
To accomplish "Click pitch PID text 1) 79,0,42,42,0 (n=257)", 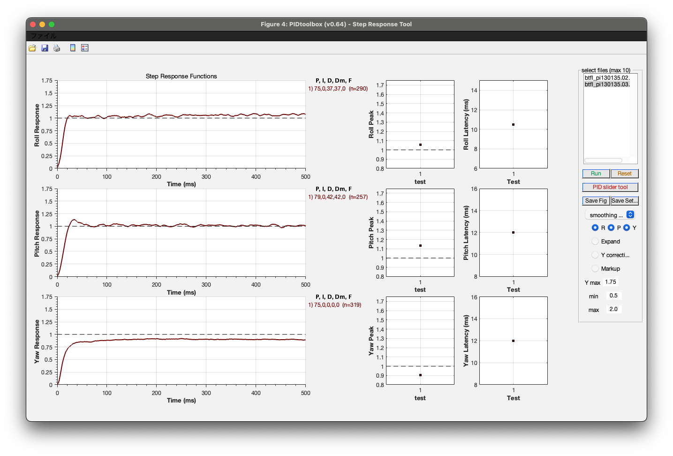I will [338, 197].
